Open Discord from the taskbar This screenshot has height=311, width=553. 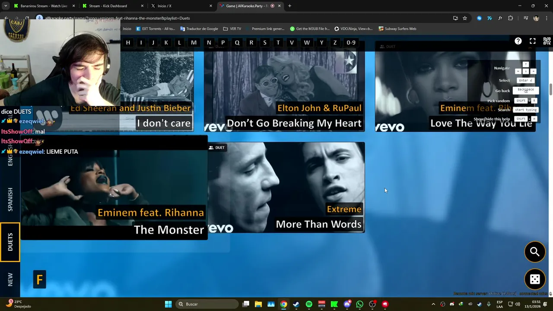coord(347,304)
